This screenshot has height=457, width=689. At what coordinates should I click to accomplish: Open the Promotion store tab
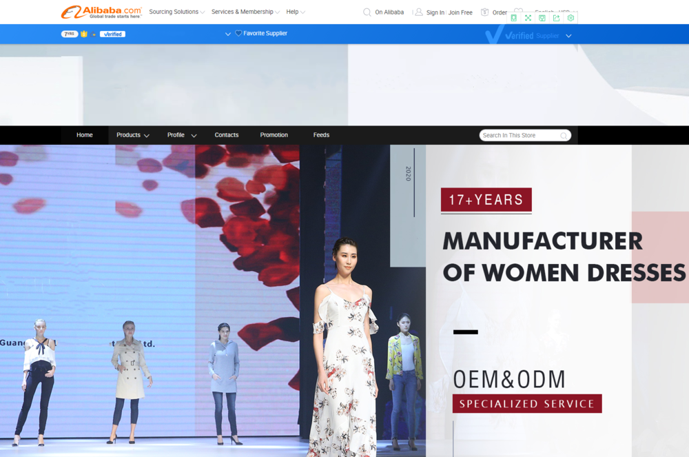click(x=274, y=135)
